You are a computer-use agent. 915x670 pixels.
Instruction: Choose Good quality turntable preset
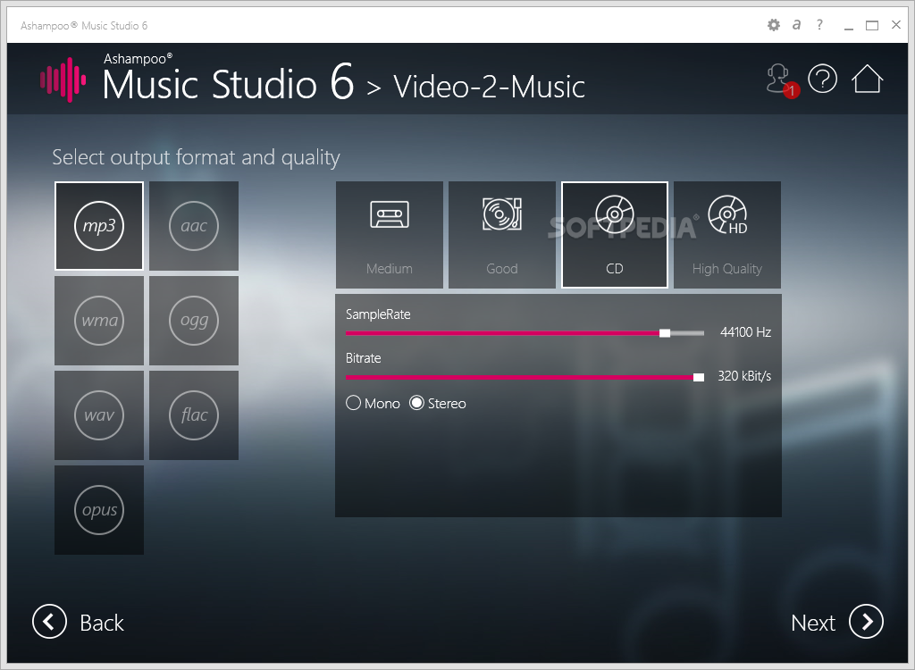point(502,235)
